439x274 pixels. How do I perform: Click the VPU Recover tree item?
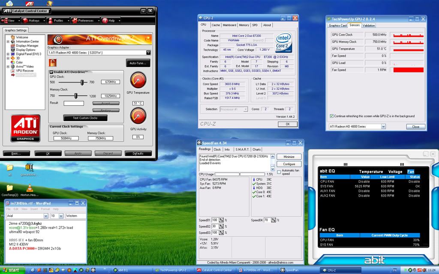click(x=24, y=71)
